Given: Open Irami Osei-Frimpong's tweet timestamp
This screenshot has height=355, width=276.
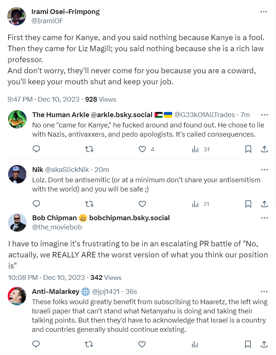Looking at the screenshot, I should pos(44,99).
